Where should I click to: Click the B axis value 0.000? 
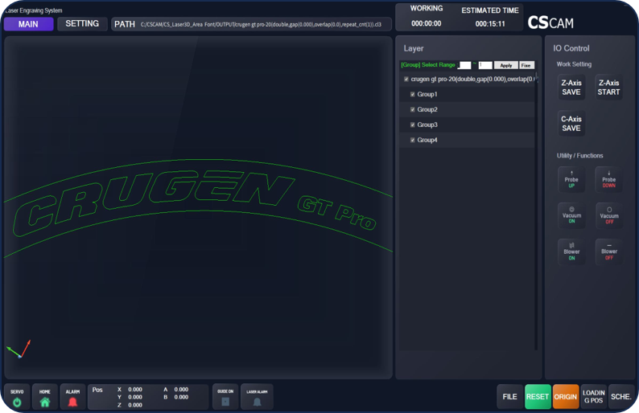click(181, 397)
